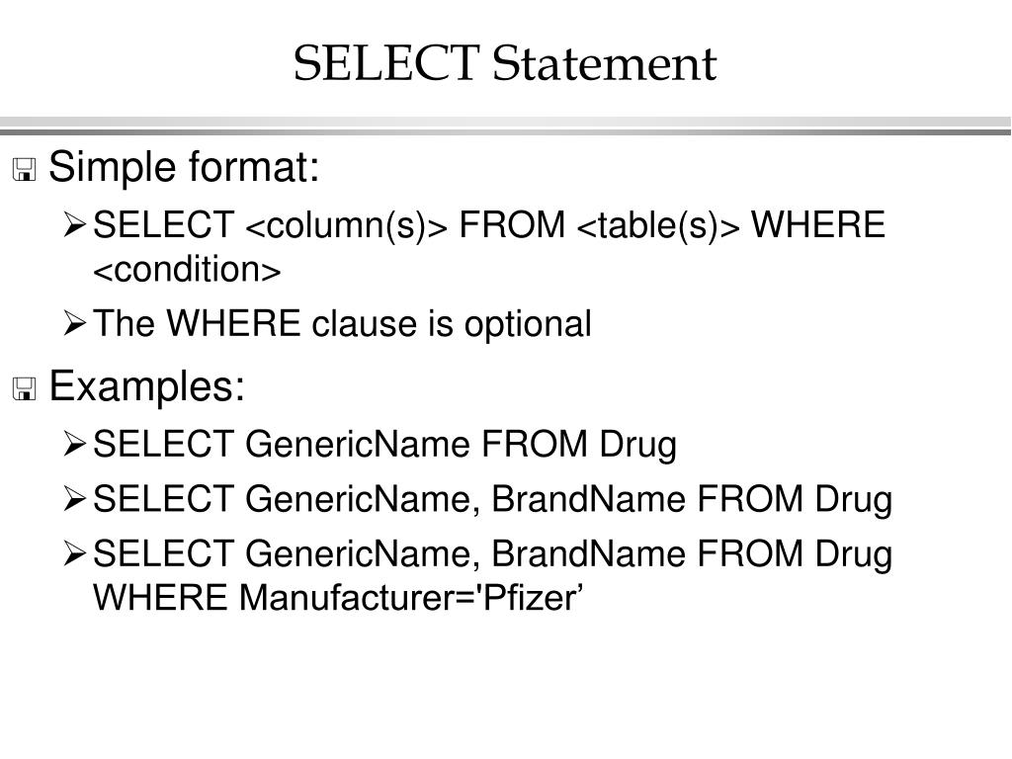Click WHERE Manufacturer='Pfizer' line

(338, 597)
